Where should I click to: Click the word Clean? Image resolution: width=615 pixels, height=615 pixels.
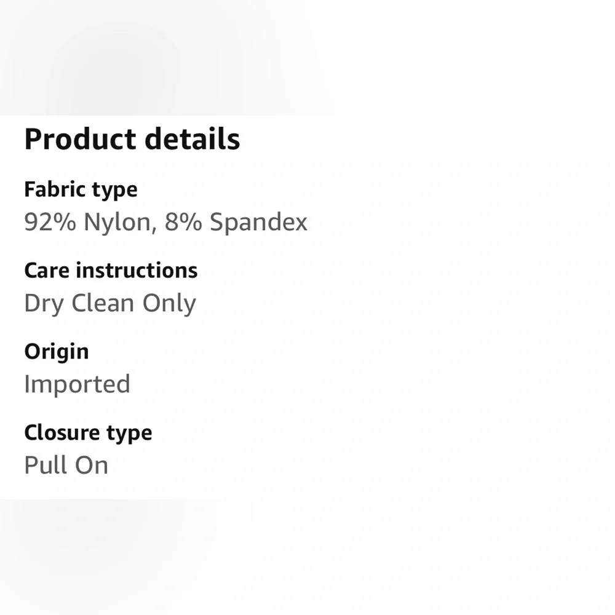(103, 303)
